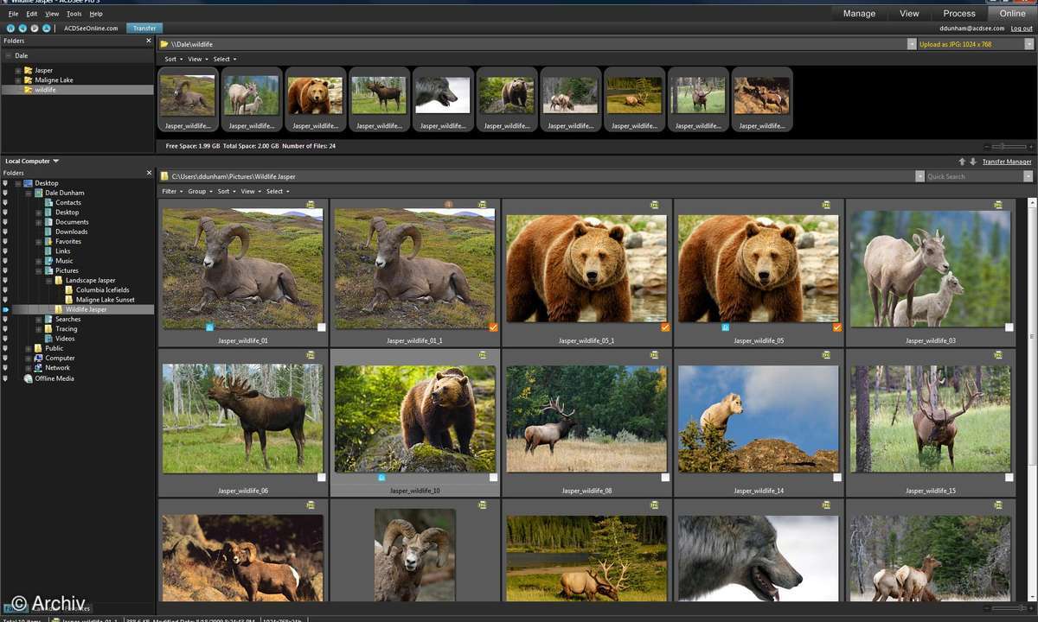Open the Tools menu
1038x622 pixels.
click(x=74, y=13)
